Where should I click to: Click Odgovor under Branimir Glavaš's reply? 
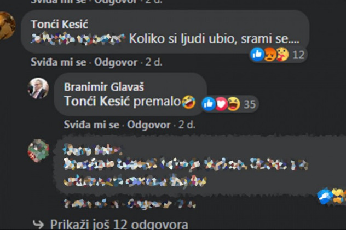[149, 125]
